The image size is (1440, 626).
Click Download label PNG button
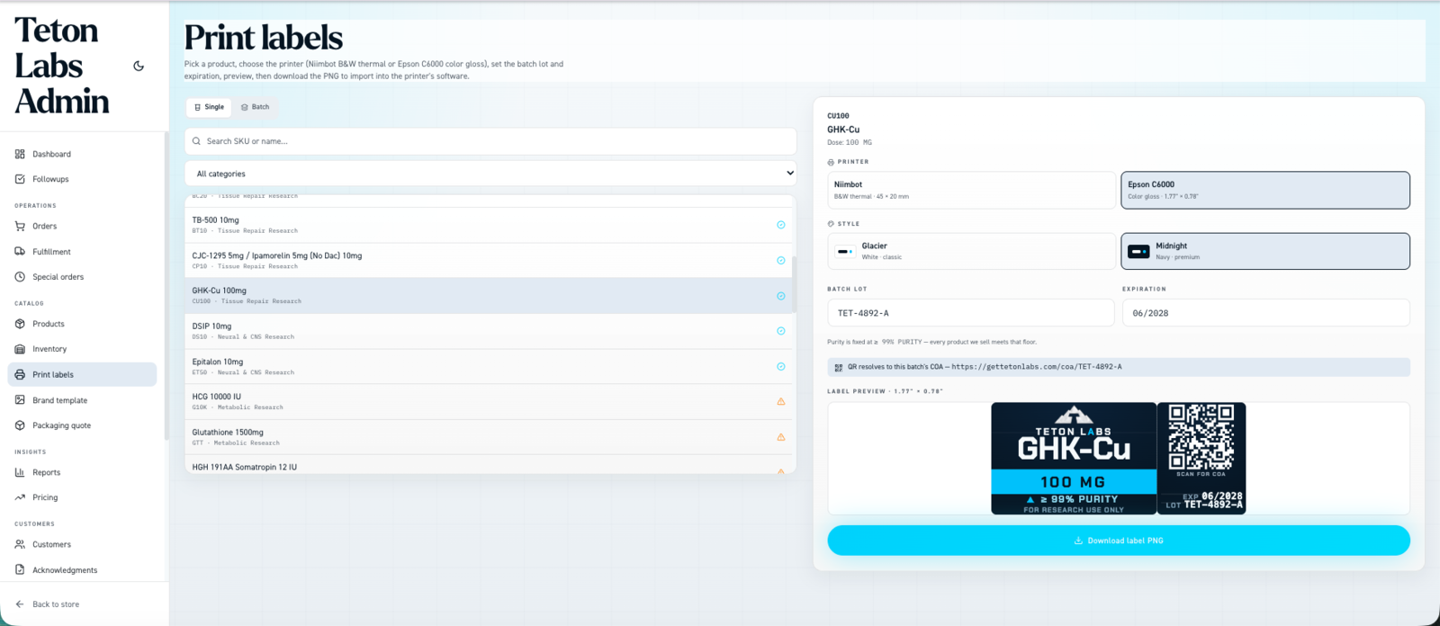pyautogui.click(x=1119, y=541)
